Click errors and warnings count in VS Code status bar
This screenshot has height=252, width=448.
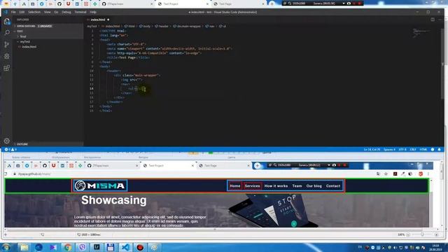[10, 149]
